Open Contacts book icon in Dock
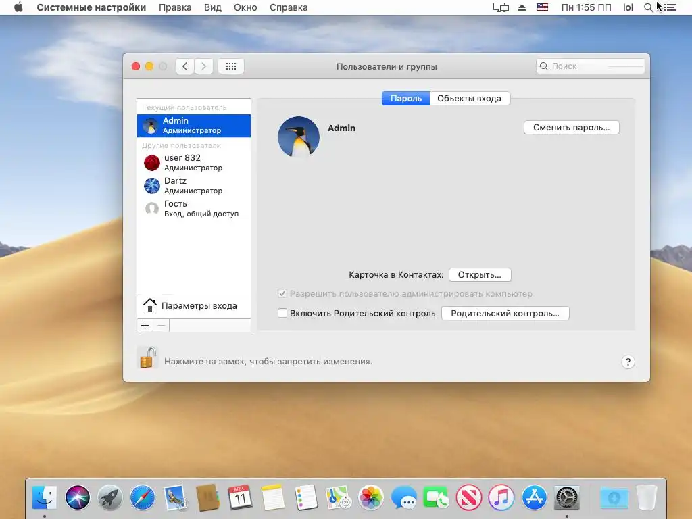 [208, 497]
